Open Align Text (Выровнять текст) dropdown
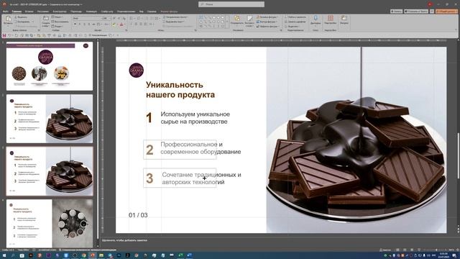This screenshot has width=460, height=259. [x=174, y=22]
